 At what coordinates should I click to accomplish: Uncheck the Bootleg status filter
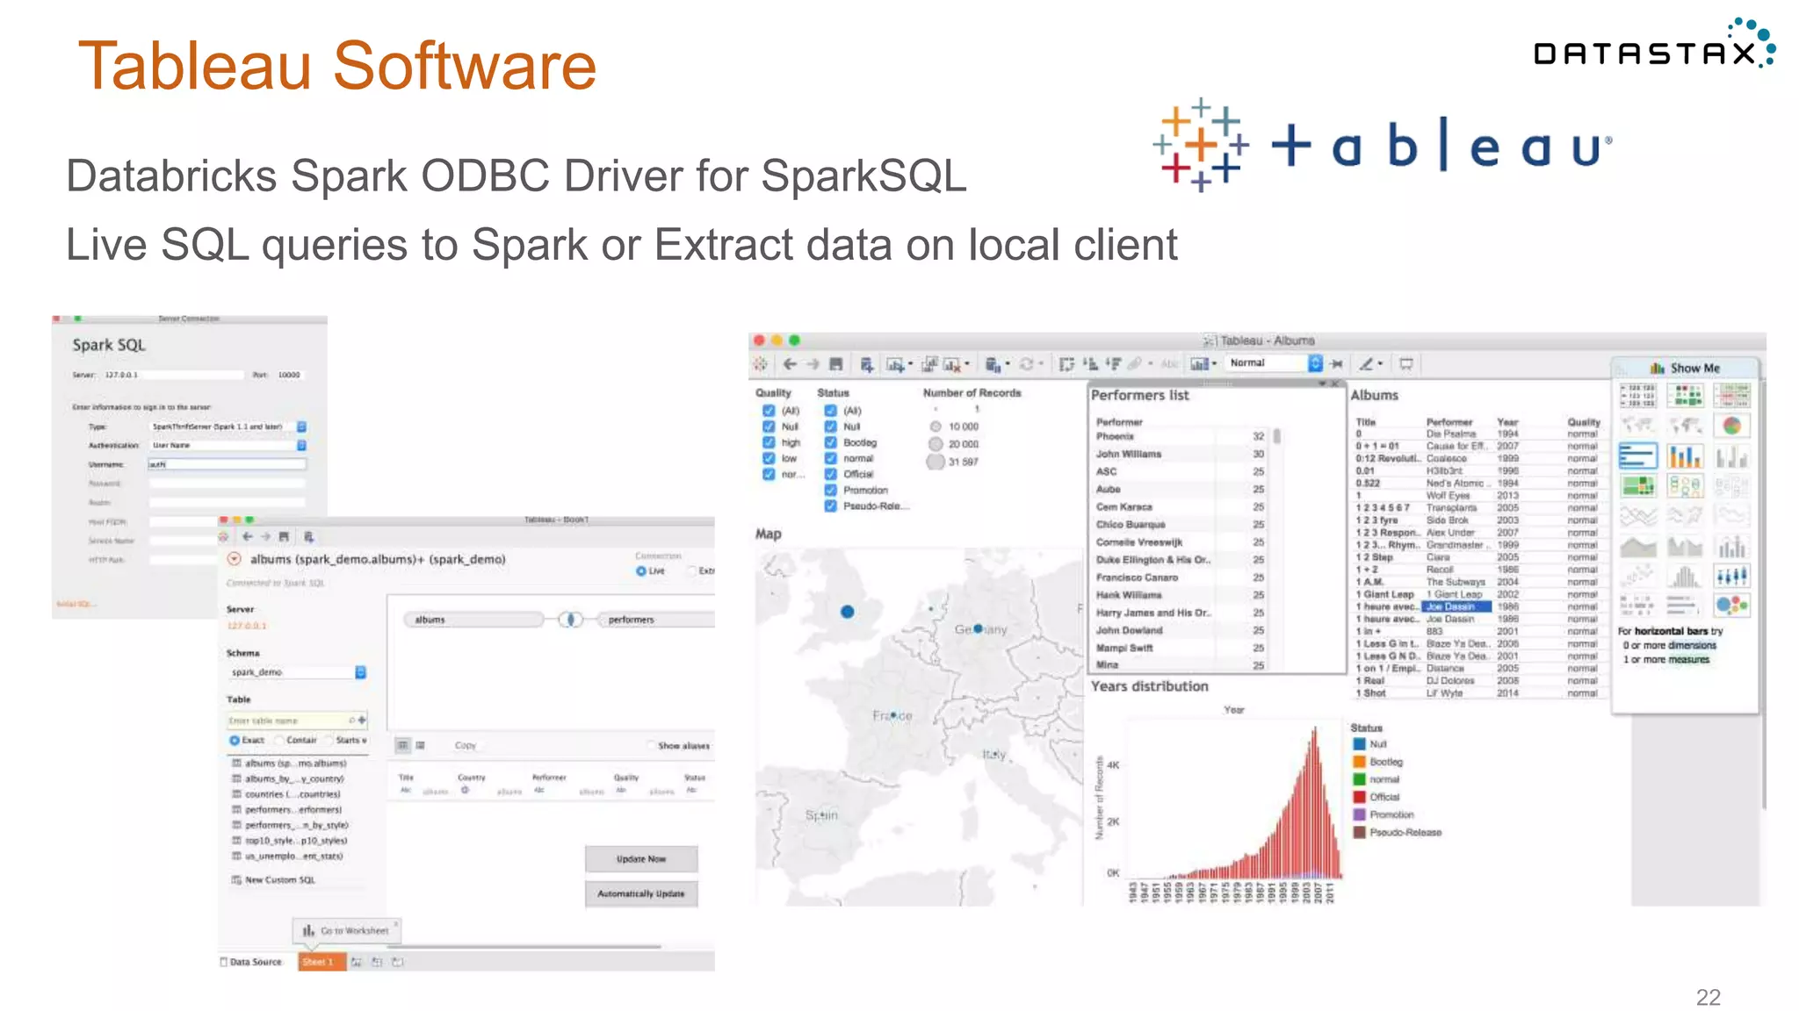click(830, 442)
